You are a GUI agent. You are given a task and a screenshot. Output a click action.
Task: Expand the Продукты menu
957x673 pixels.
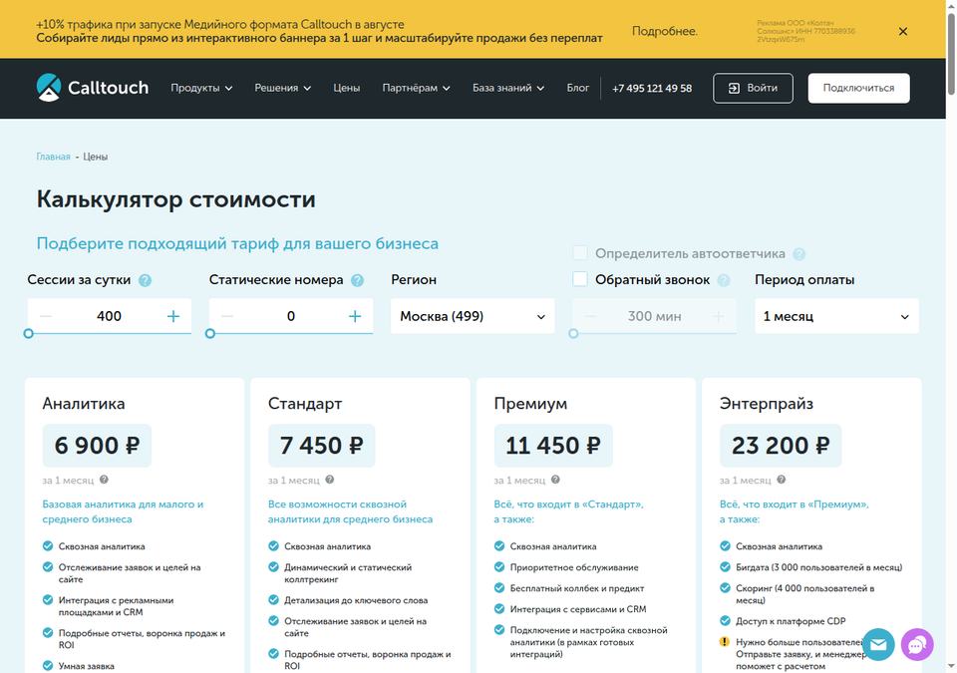(x=201, y=88)
